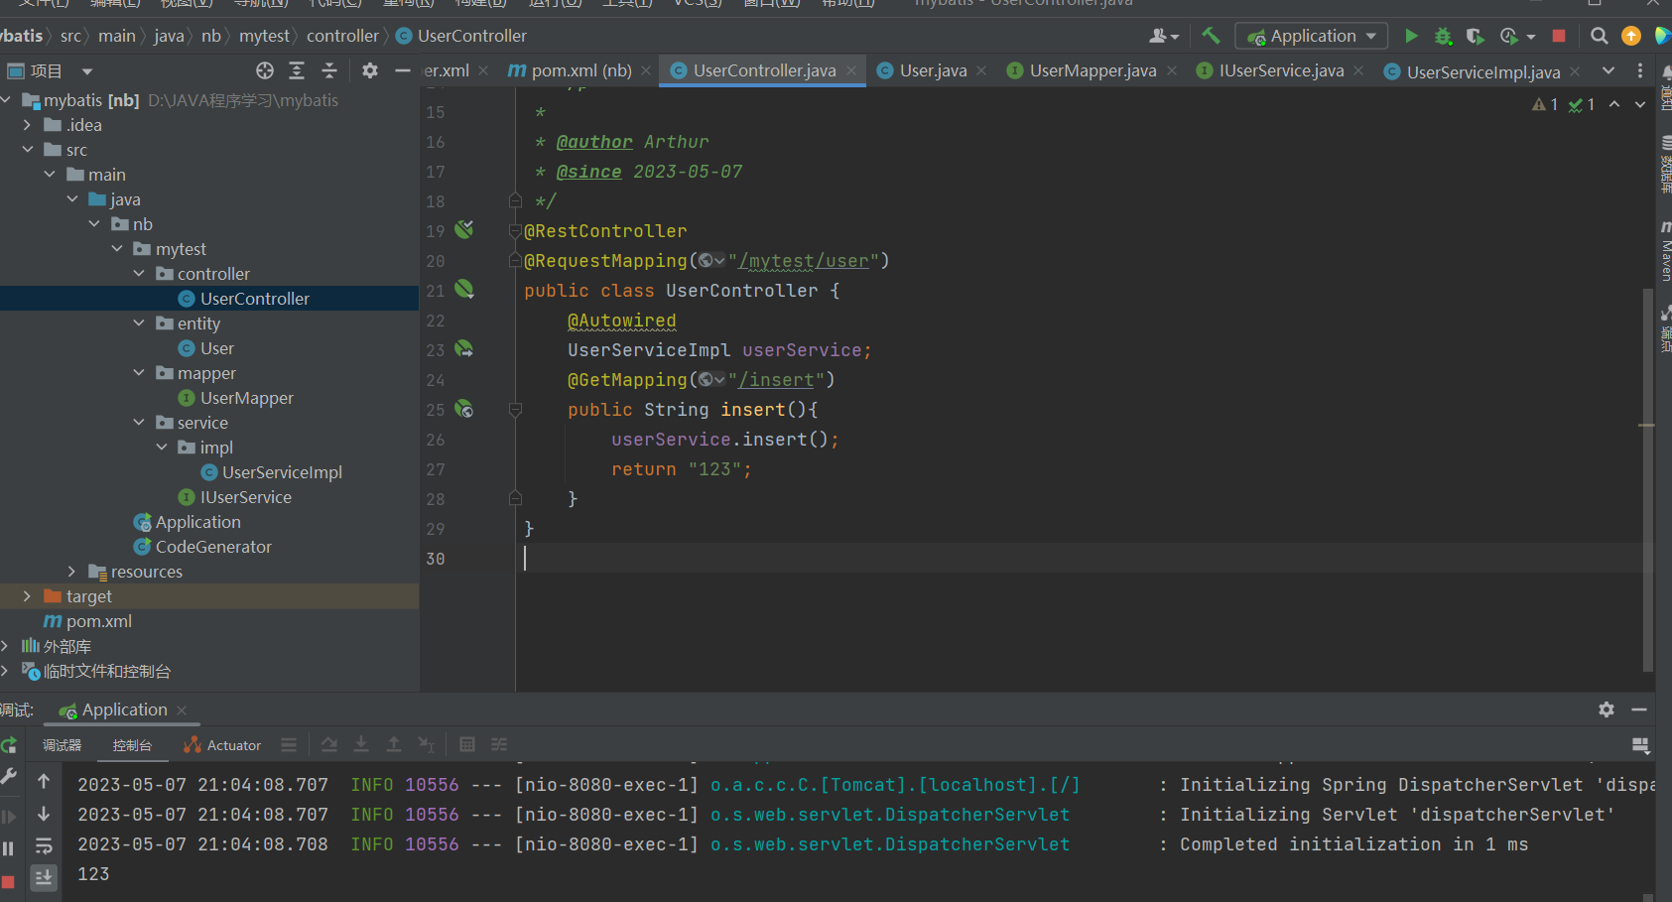Start debugging with the bug icon
Screen dimensions: 1672x902
(x=1443, y=36)
